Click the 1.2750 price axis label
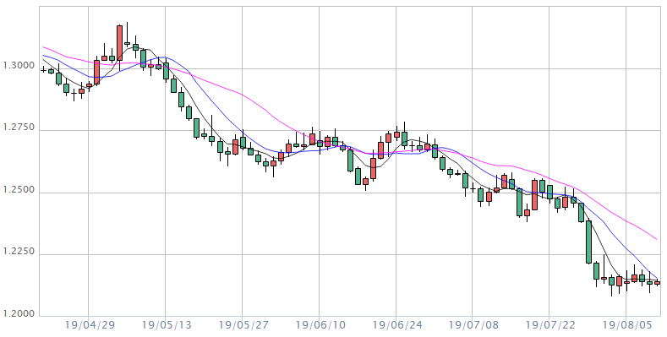 tap(19, 128)
